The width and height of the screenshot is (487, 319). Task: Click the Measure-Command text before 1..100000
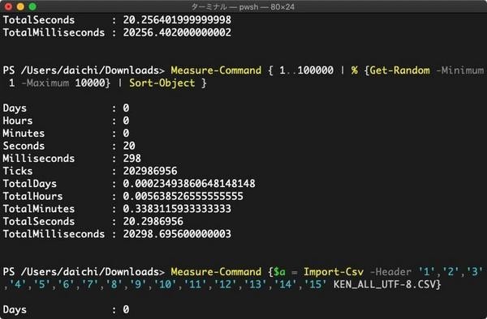coord(216,70)
